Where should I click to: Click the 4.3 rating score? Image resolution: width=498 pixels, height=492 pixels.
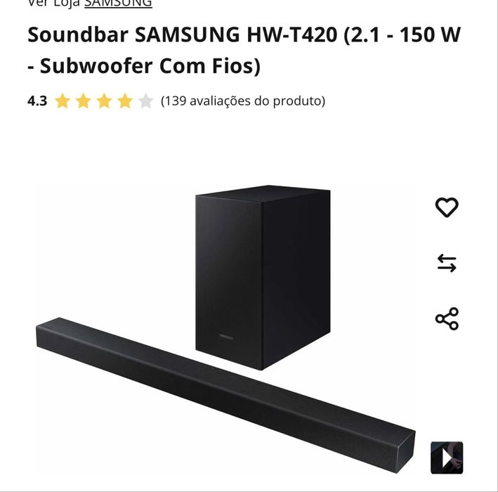click(37, 101)
